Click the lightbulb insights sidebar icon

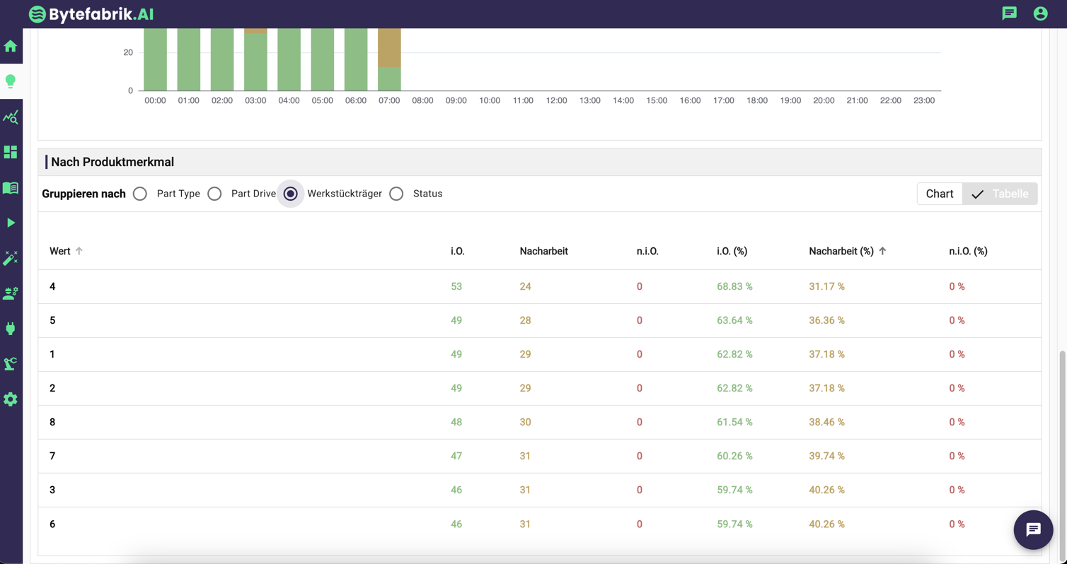point(11,81)
